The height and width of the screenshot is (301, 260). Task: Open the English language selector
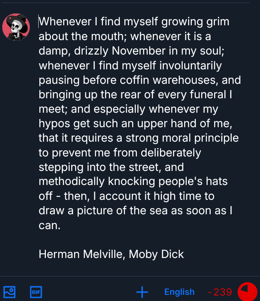point(179,292)
